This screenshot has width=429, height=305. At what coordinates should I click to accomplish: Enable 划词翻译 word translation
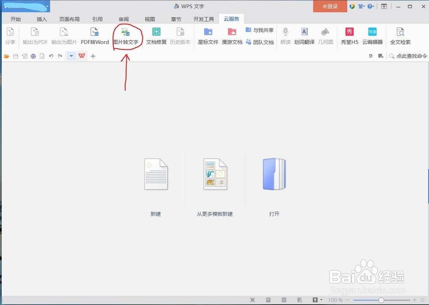click(304, 36)
